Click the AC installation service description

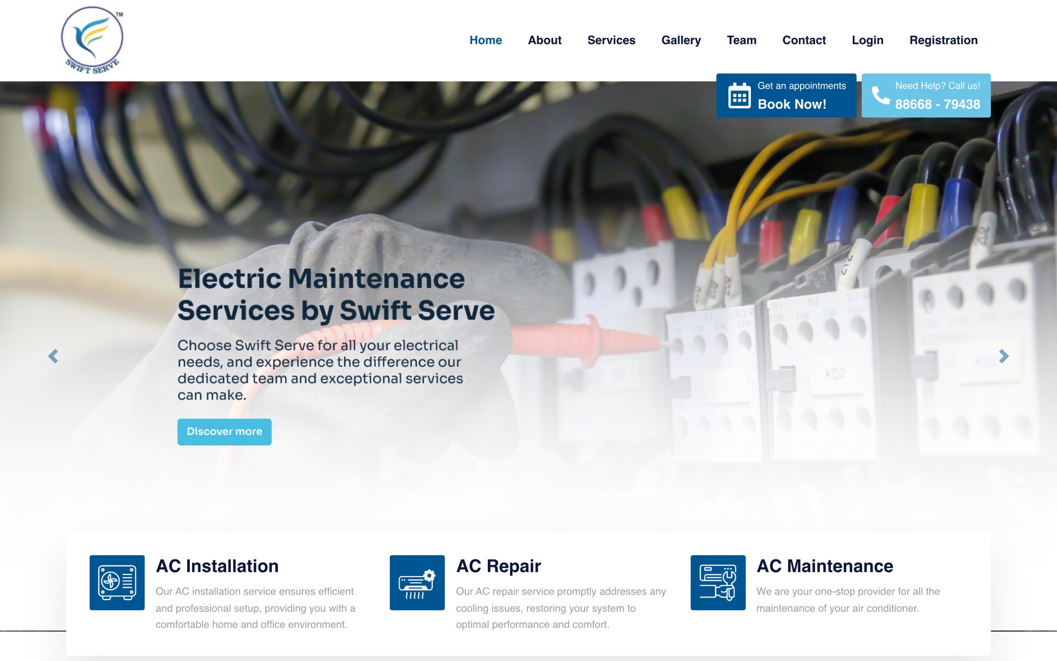coord(255,608)
